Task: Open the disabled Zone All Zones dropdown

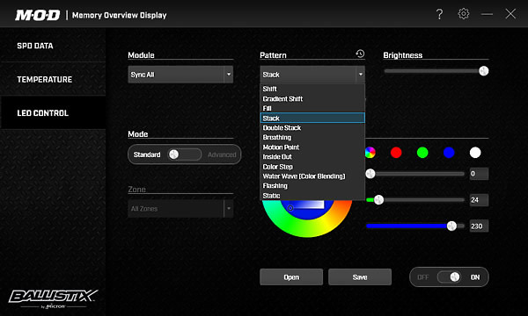Action: 180,209
